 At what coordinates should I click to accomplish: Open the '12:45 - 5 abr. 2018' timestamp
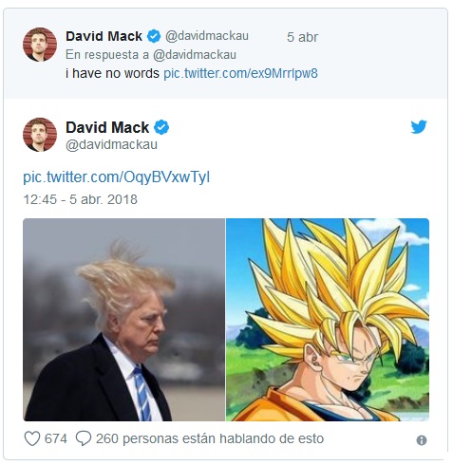(x=81, y=199)
